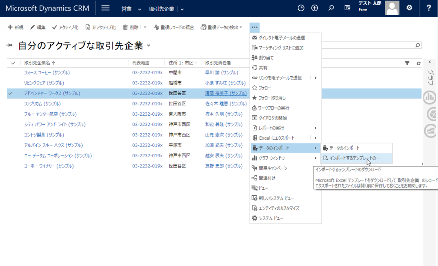Image resolution: width=438 pixels, height=266 pixels.
Task: Expand the 取引先企業 navigation dropdown chevron
Action: pyautogui.click(x=182, y=9)
